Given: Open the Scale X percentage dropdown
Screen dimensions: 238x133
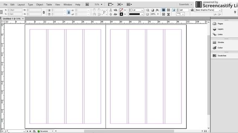Looking at the screenshot, I should (65, 10).
